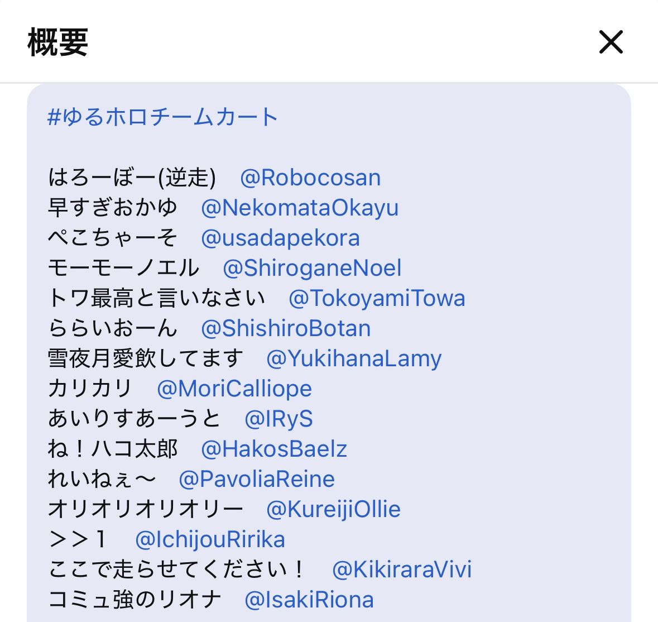
Task: Visit the @KureijiOllie profile link
Action: (x=333, y=509)
